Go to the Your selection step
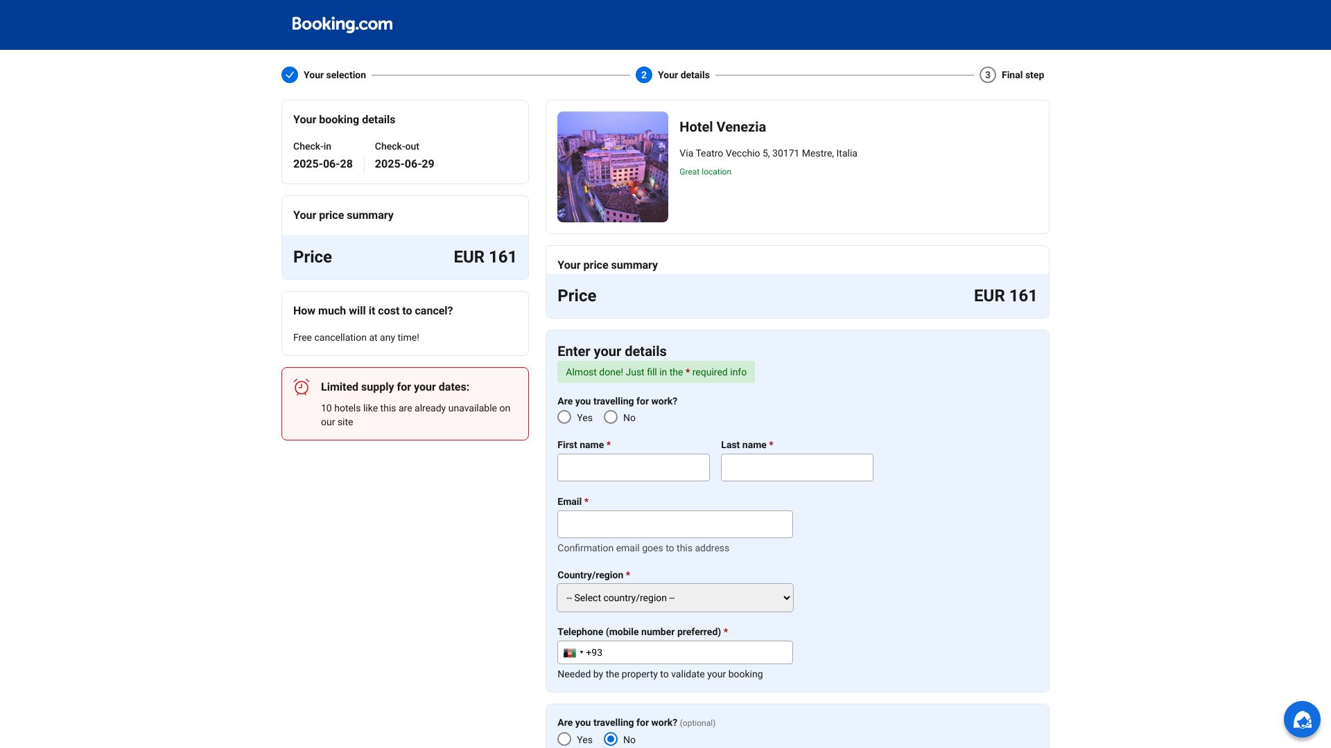 335,75
